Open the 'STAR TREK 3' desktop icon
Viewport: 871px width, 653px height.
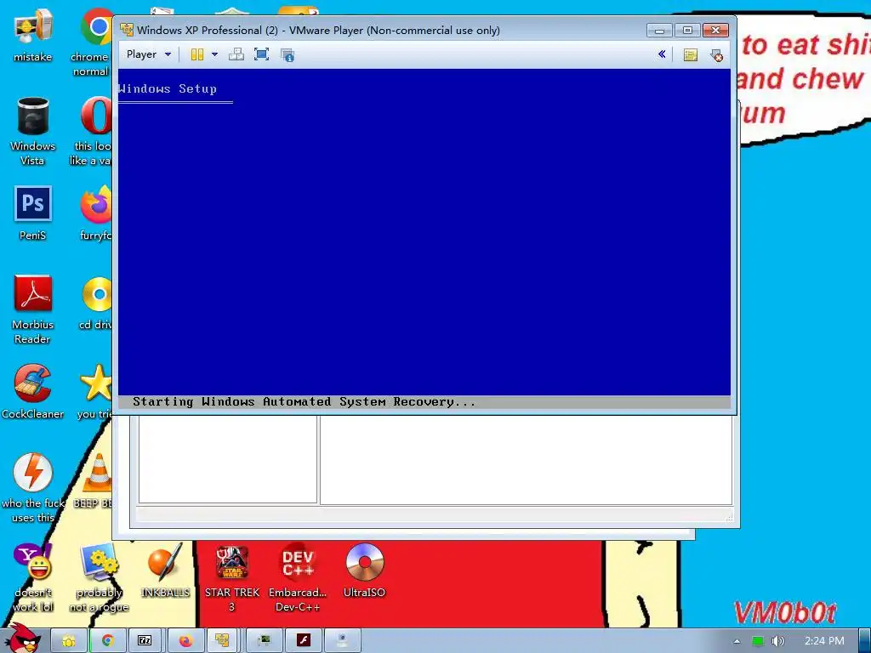point(232,578)
